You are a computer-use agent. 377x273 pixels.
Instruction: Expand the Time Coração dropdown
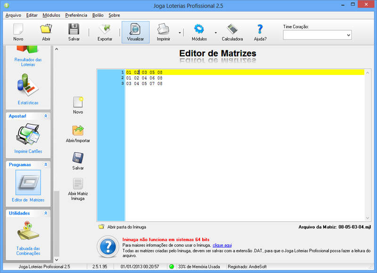point(348,35)
